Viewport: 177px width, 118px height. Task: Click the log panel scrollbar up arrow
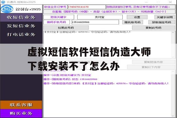173,72
